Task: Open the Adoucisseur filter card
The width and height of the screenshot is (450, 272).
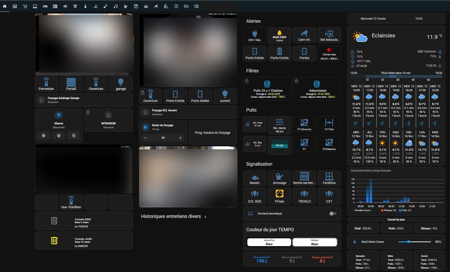Action: coord(317,89)
